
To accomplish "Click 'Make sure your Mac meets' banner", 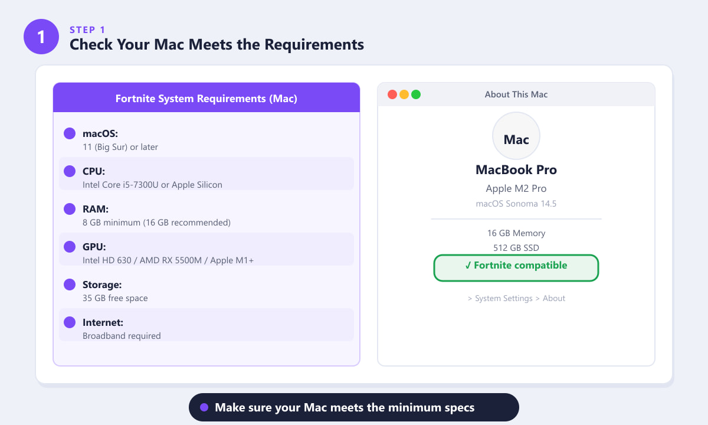I will (x=354, y=407).
